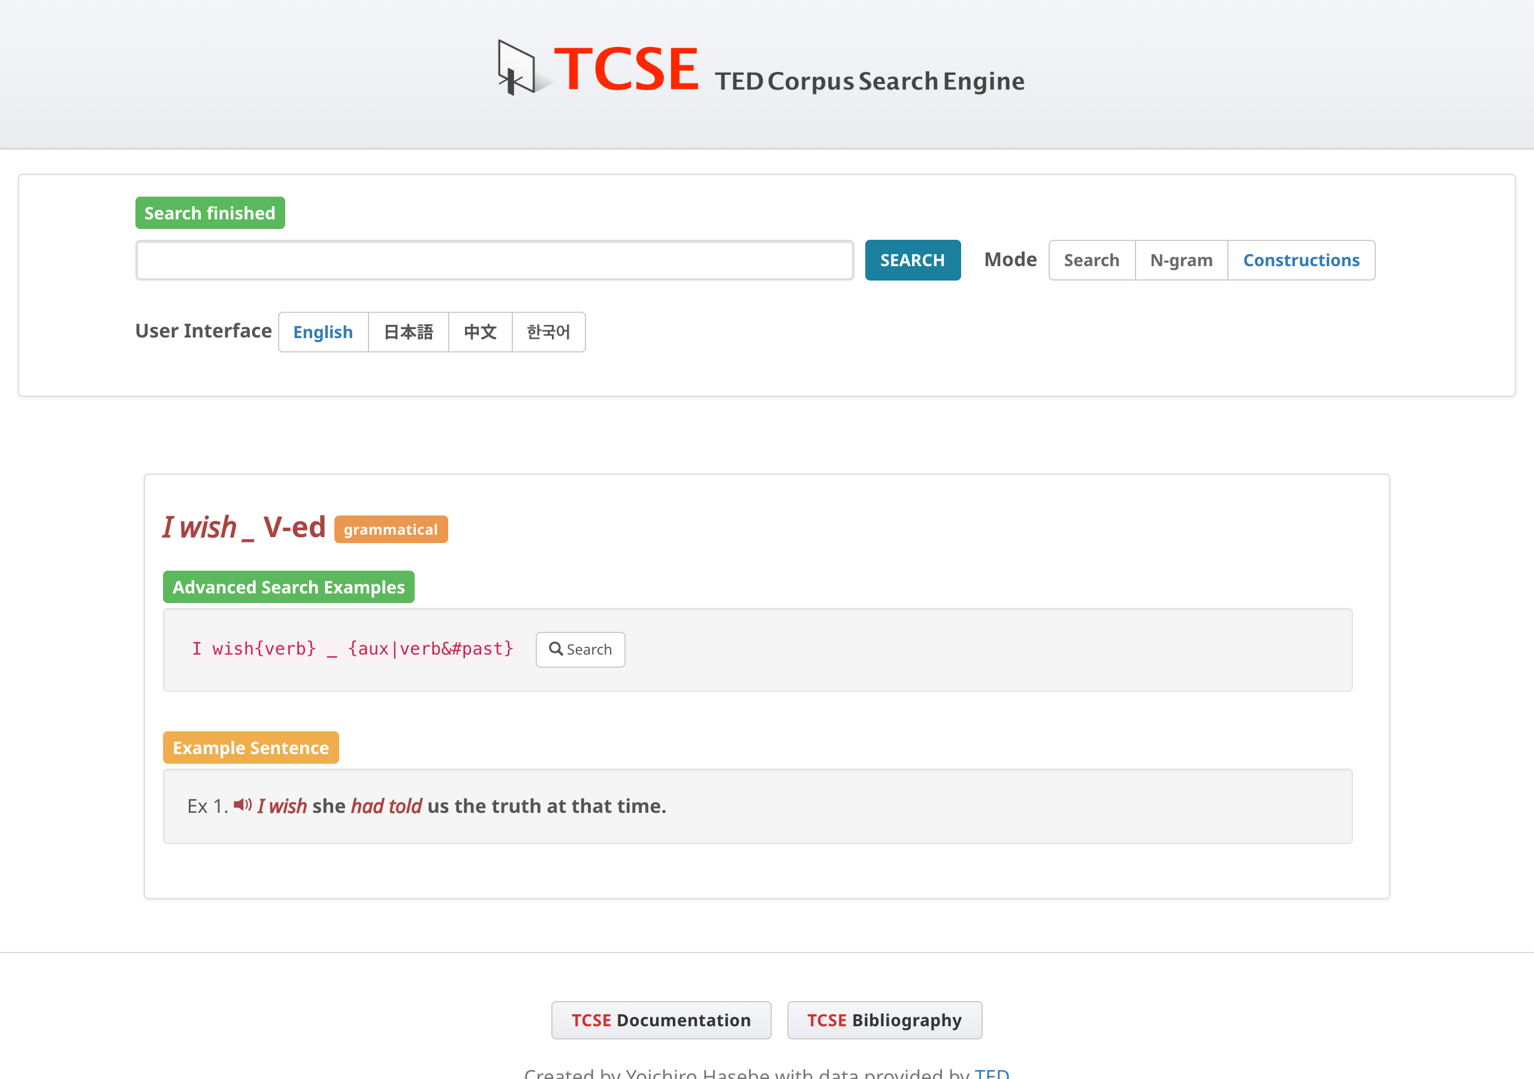
Task: Switch mode to Search
Action: 1091,260
